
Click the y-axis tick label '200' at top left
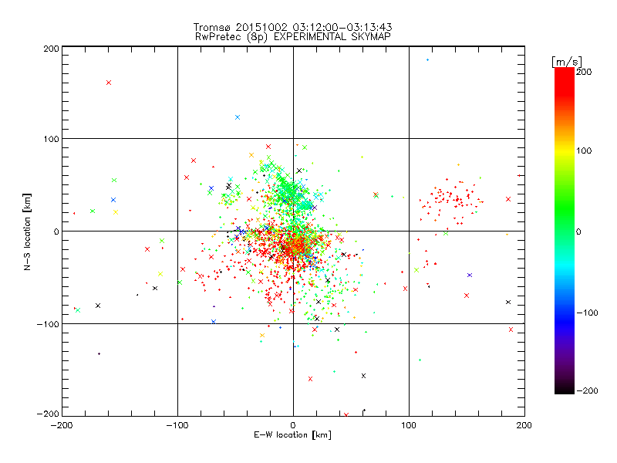[x=51, y=49]
